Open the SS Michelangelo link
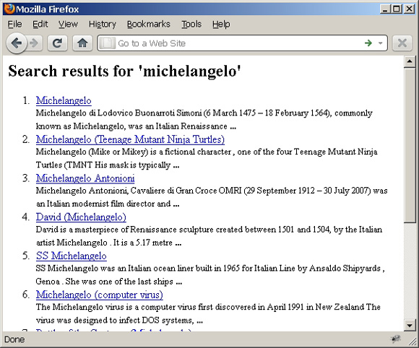Screen dimensions: 419x348 (x=72, y=256)
